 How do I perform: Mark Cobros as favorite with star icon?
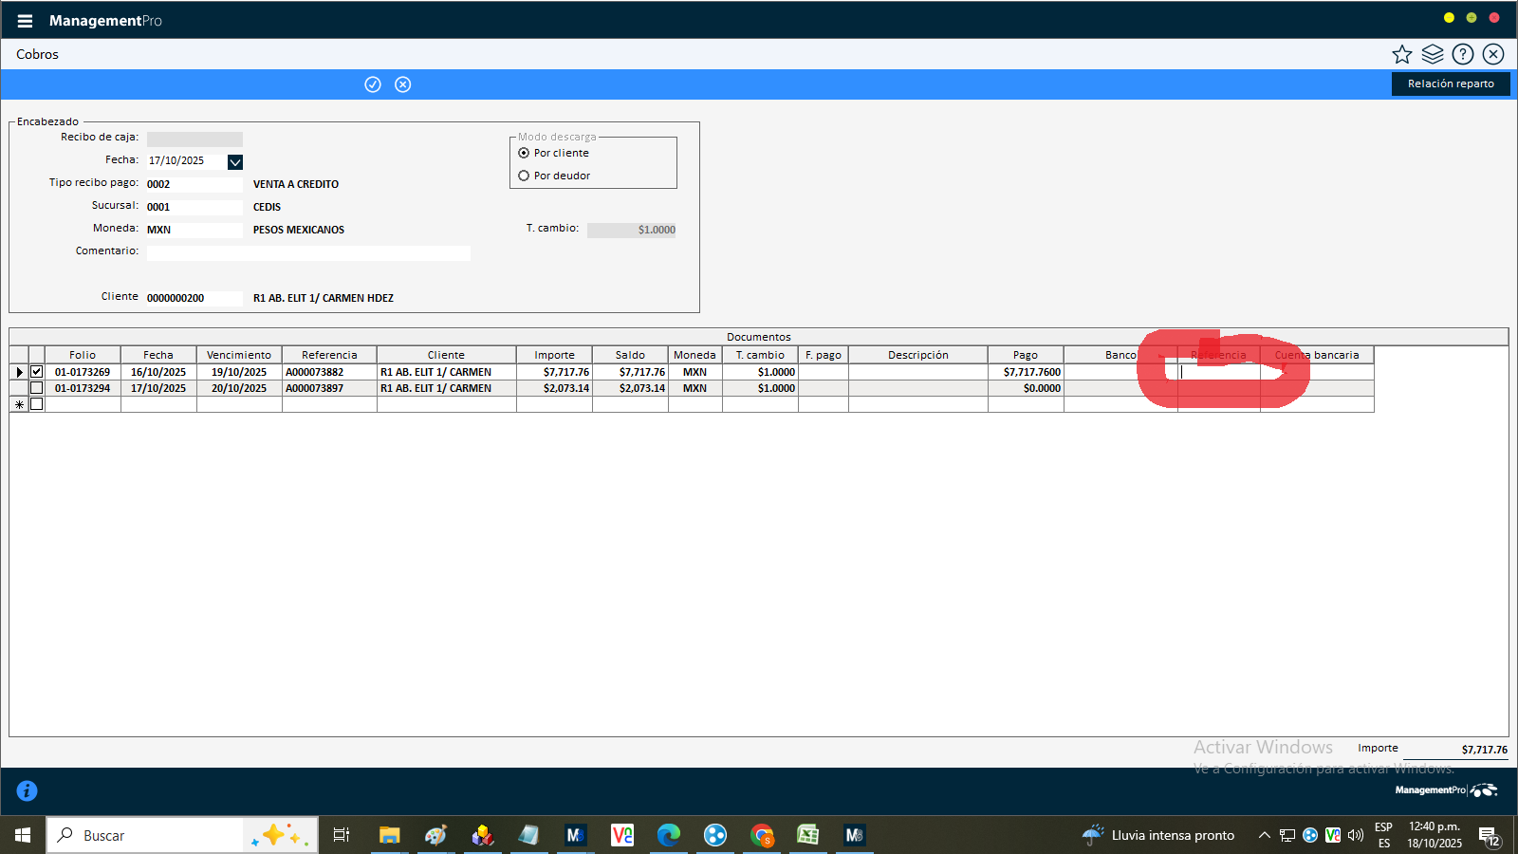tap(1402, 54)
